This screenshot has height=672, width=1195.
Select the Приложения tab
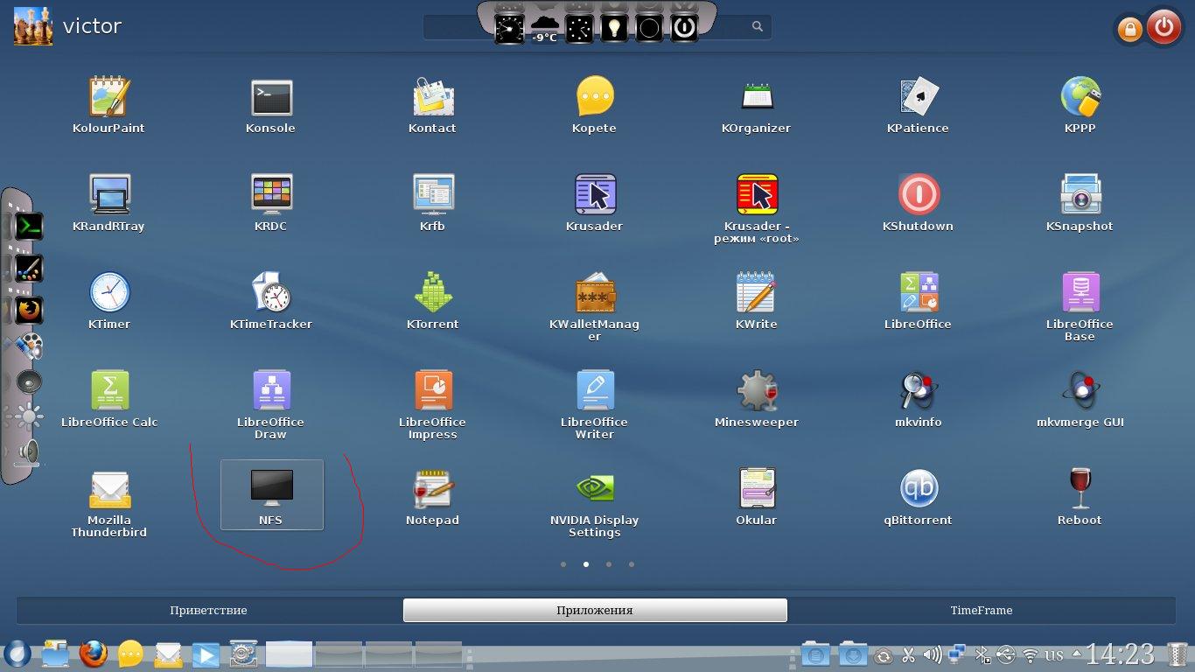click(595, 610)
